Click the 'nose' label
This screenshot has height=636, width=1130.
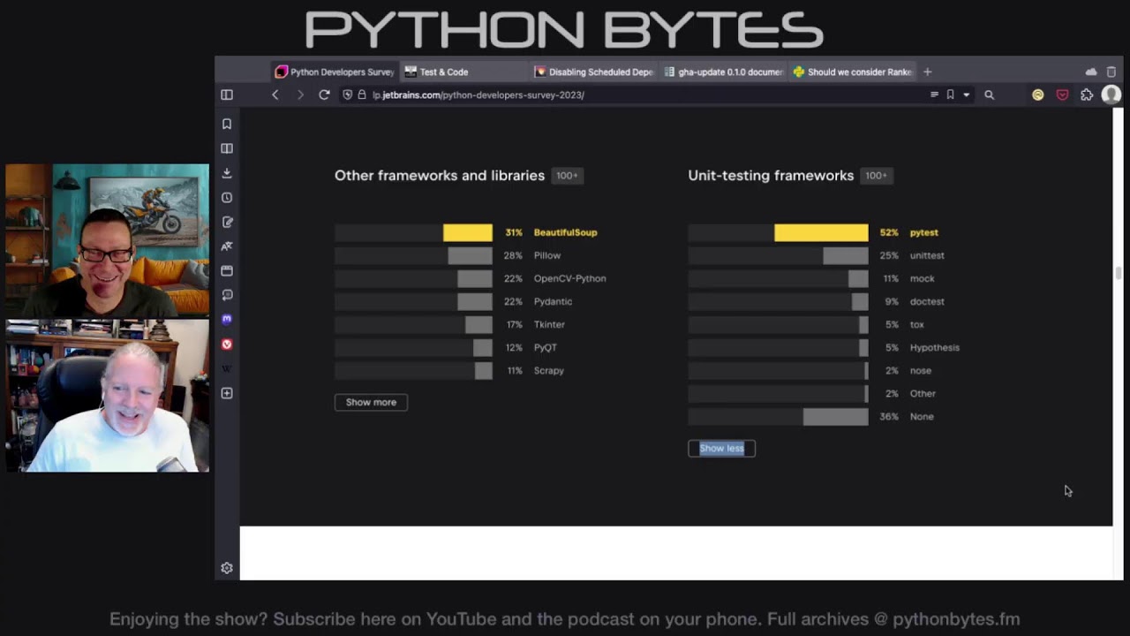pos(921,370)
